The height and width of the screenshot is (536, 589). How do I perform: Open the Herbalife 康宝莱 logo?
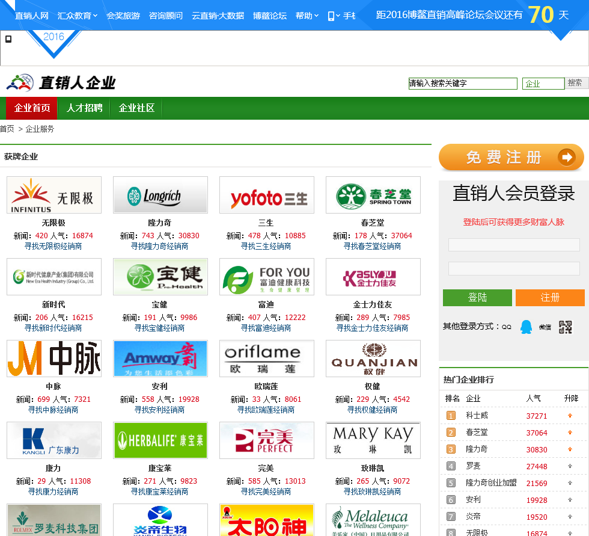pyautogui.click(x=160, y=440)
